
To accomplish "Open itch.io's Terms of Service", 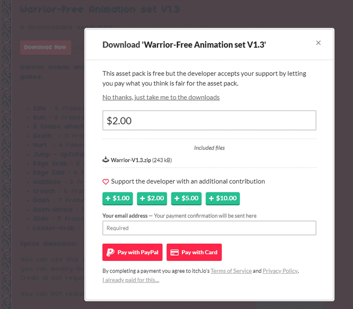I will click(x=231, y=271).
